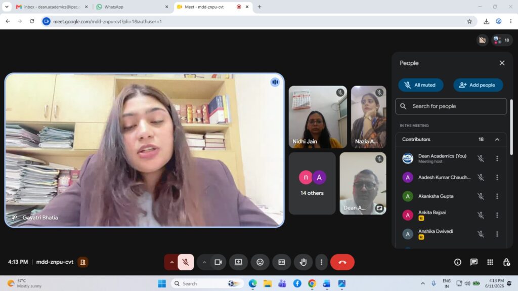Toggle closed captions button

click(x=281, y=262)
